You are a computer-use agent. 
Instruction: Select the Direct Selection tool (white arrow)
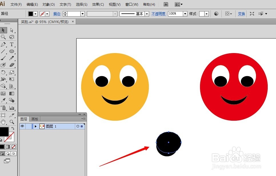[x=12, y=30]
